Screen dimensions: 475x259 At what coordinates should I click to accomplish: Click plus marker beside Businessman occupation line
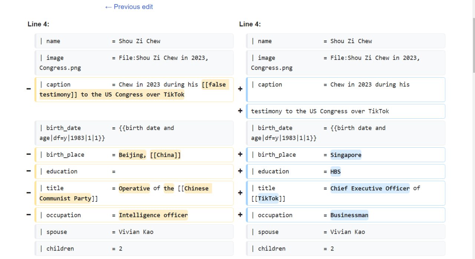click(x=240, y=214)
